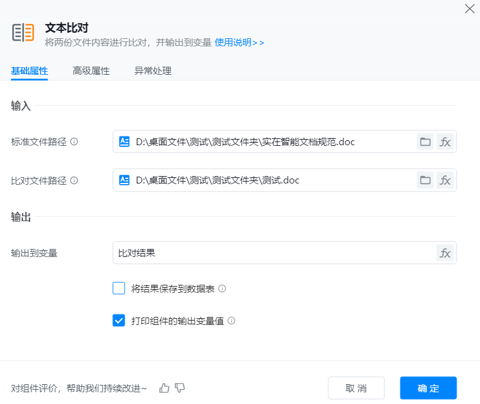480x404 pixels.
Task: Click fx expression icon for 标准文件路径
Action: pos(445,142)
